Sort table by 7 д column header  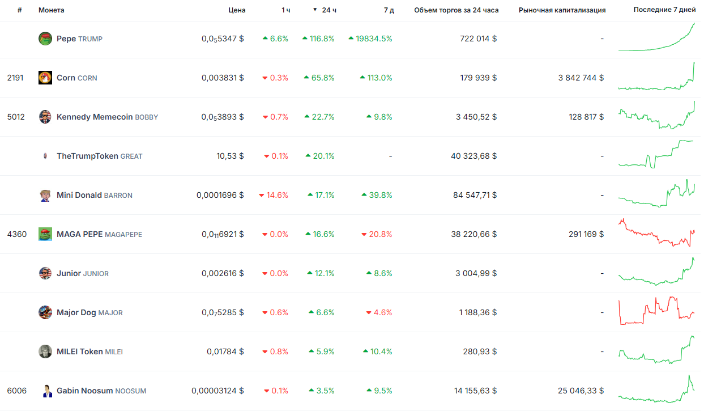click(x=389, y=10)
